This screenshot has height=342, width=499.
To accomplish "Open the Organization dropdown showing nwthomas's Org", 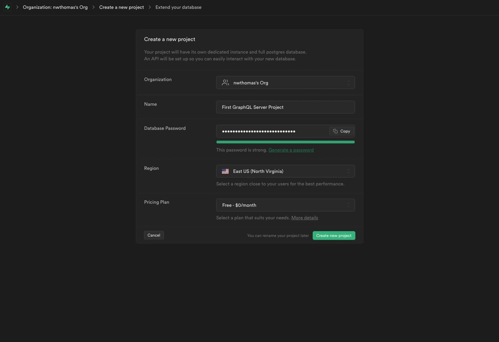I will [285, 83].
